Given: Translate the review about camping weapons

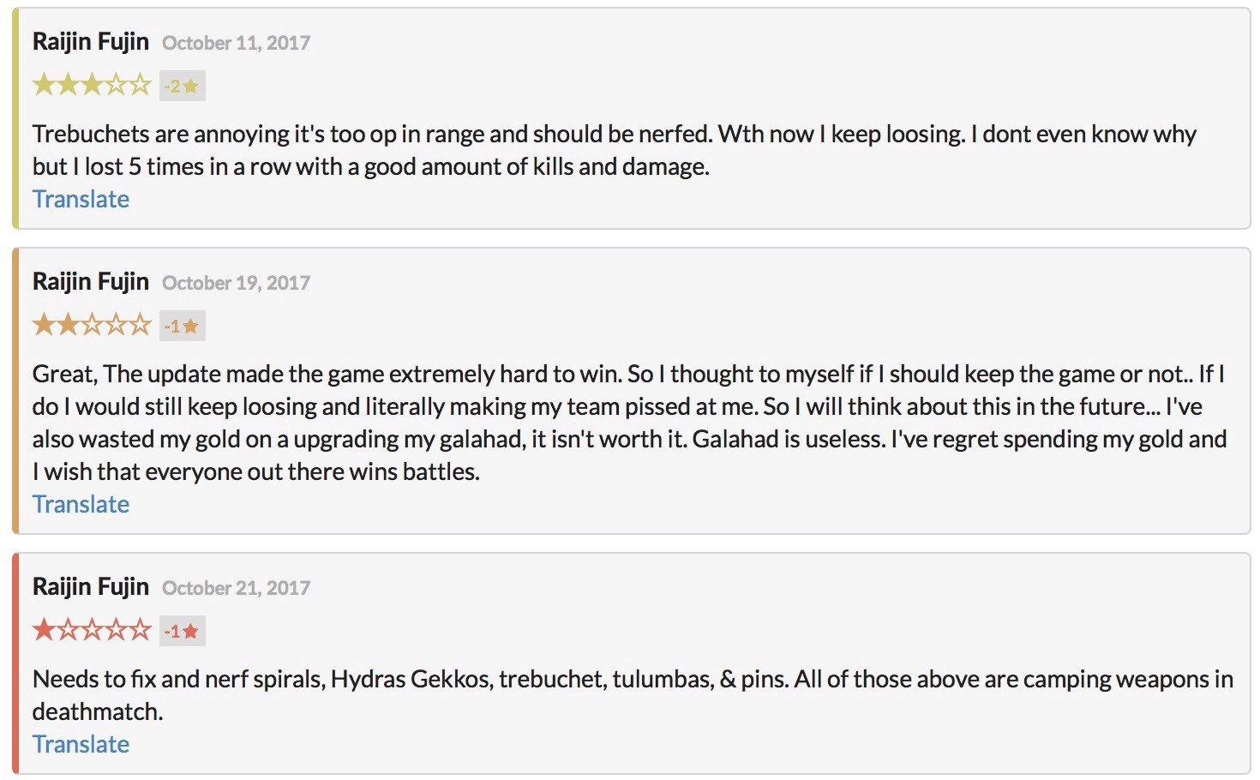Looking at the screenshot, I should pos(81,744).
